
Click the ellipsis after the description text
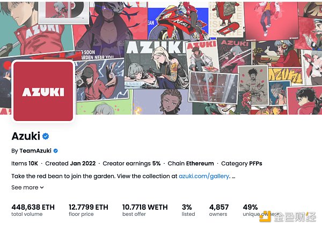click(233, 177)
